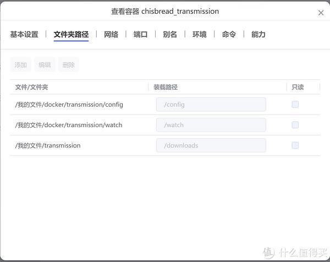Click the 添加 button
Screen dimensions: 330x262
tap(21, 64)
